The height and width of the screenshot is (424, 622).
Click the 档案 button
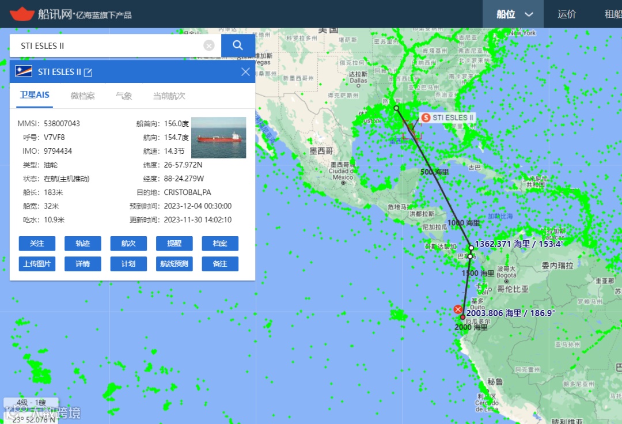click(220, 244)
